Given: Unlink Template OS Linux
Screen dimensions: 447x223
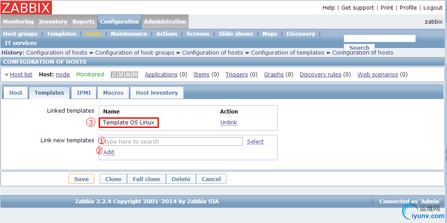Looking at the screenshot, I should (x=229, y=123).
